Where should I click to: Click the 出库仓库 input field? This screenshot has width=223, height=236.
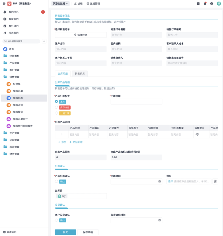pos(136,102)
